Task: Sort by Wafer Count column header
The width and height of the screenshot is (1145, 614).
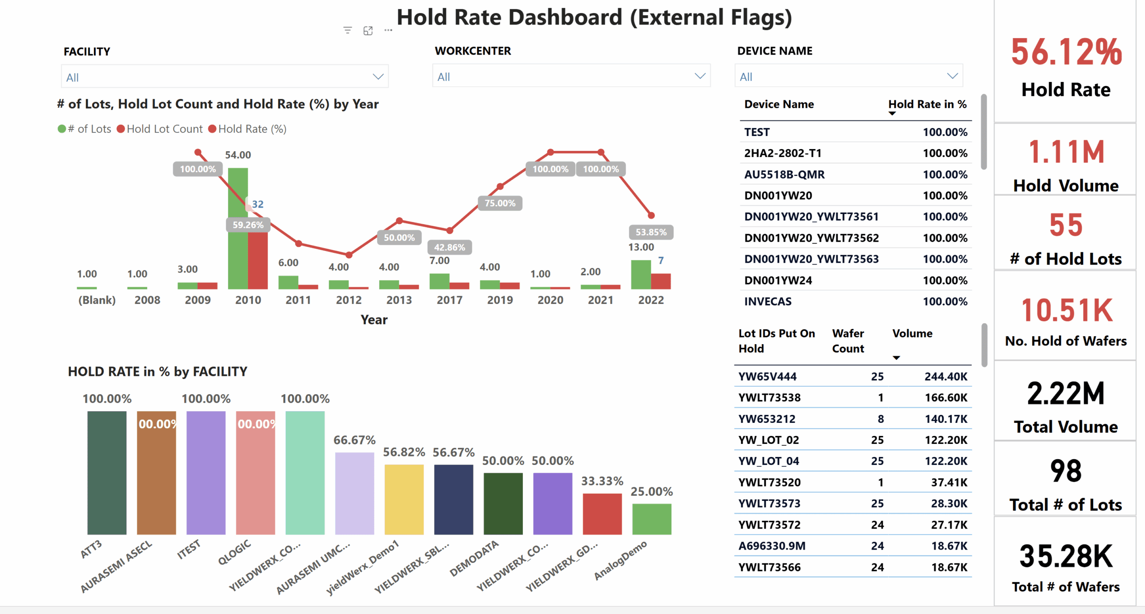Action: click(848, 341)
